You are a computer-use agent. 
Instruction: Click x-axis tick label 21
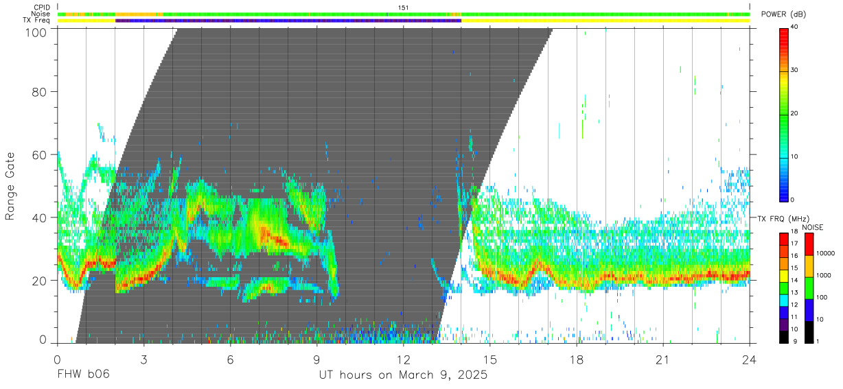(x=663, y=359)
